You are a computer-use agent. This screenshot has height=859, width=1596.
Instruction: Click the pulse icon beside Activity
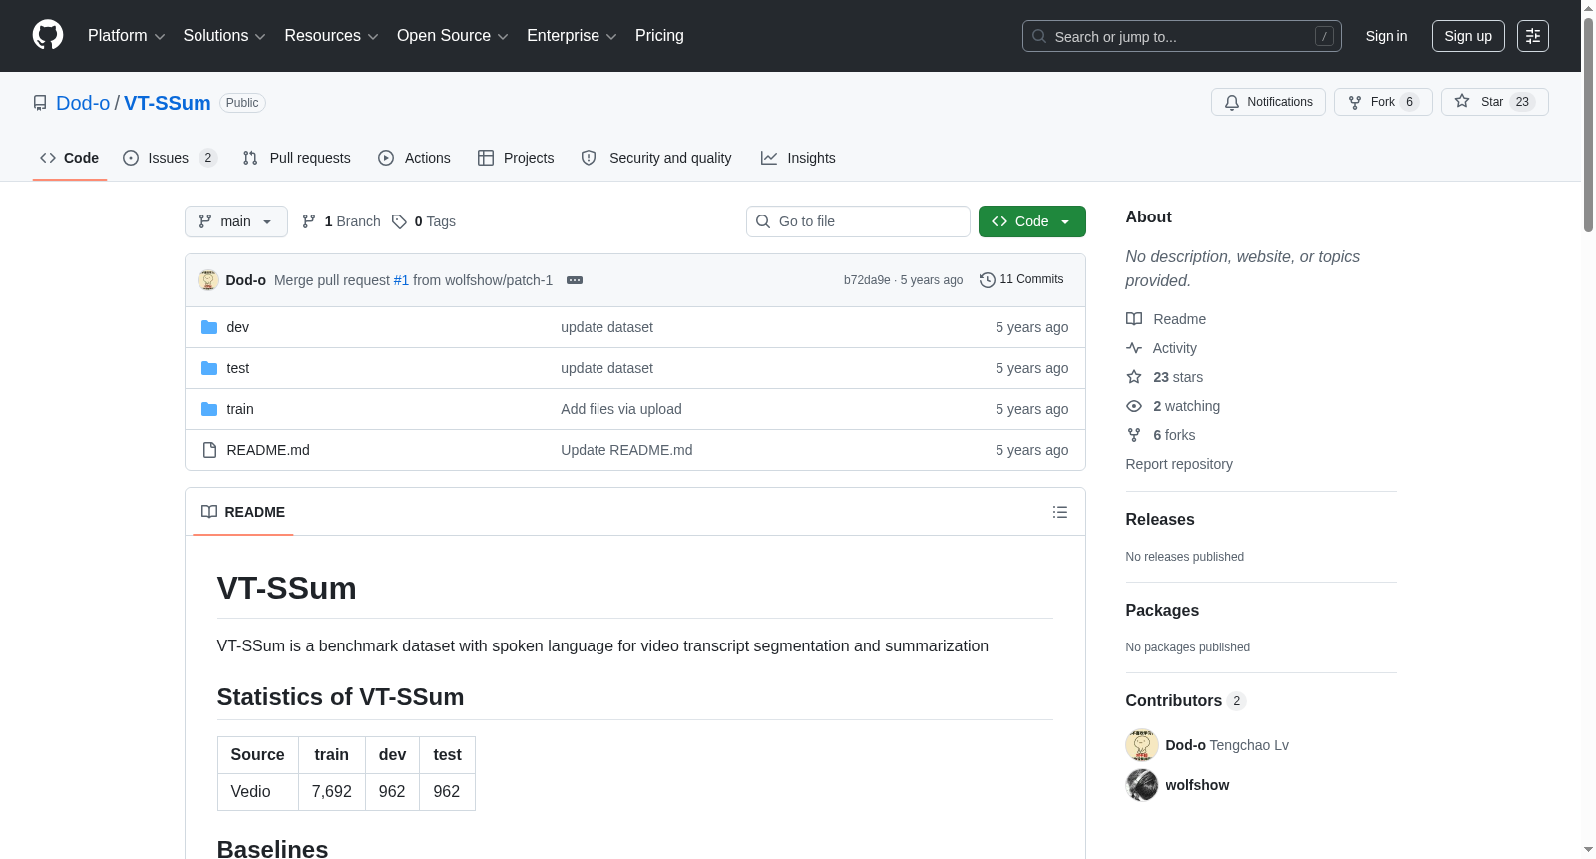tap(1134, 348)
